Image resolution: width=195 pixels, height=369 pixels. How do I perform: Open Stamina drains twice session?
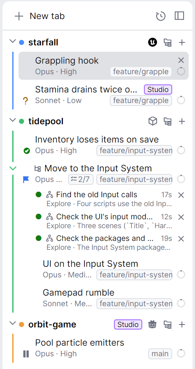tap(103, 95)
